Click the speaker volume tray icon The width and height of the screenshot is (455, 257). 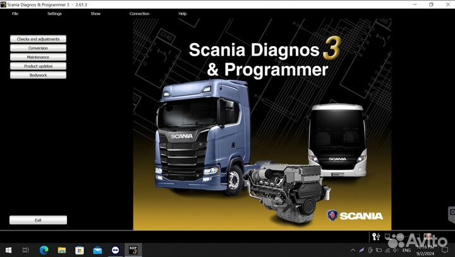coord(396,250)
